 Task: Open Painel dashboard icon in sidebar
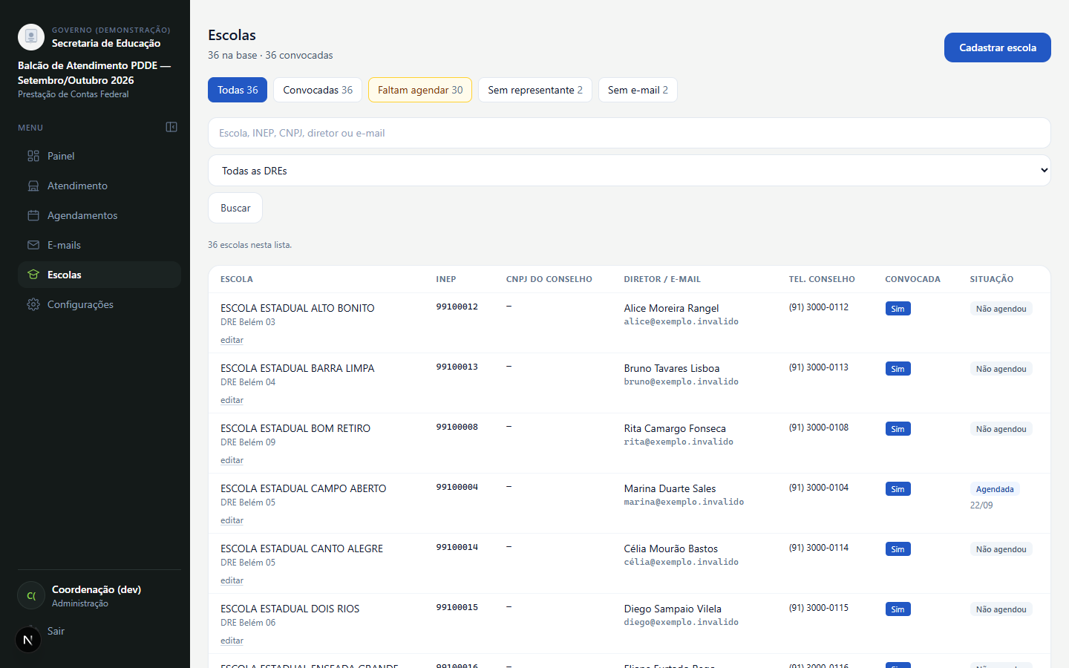click(33, 156)
